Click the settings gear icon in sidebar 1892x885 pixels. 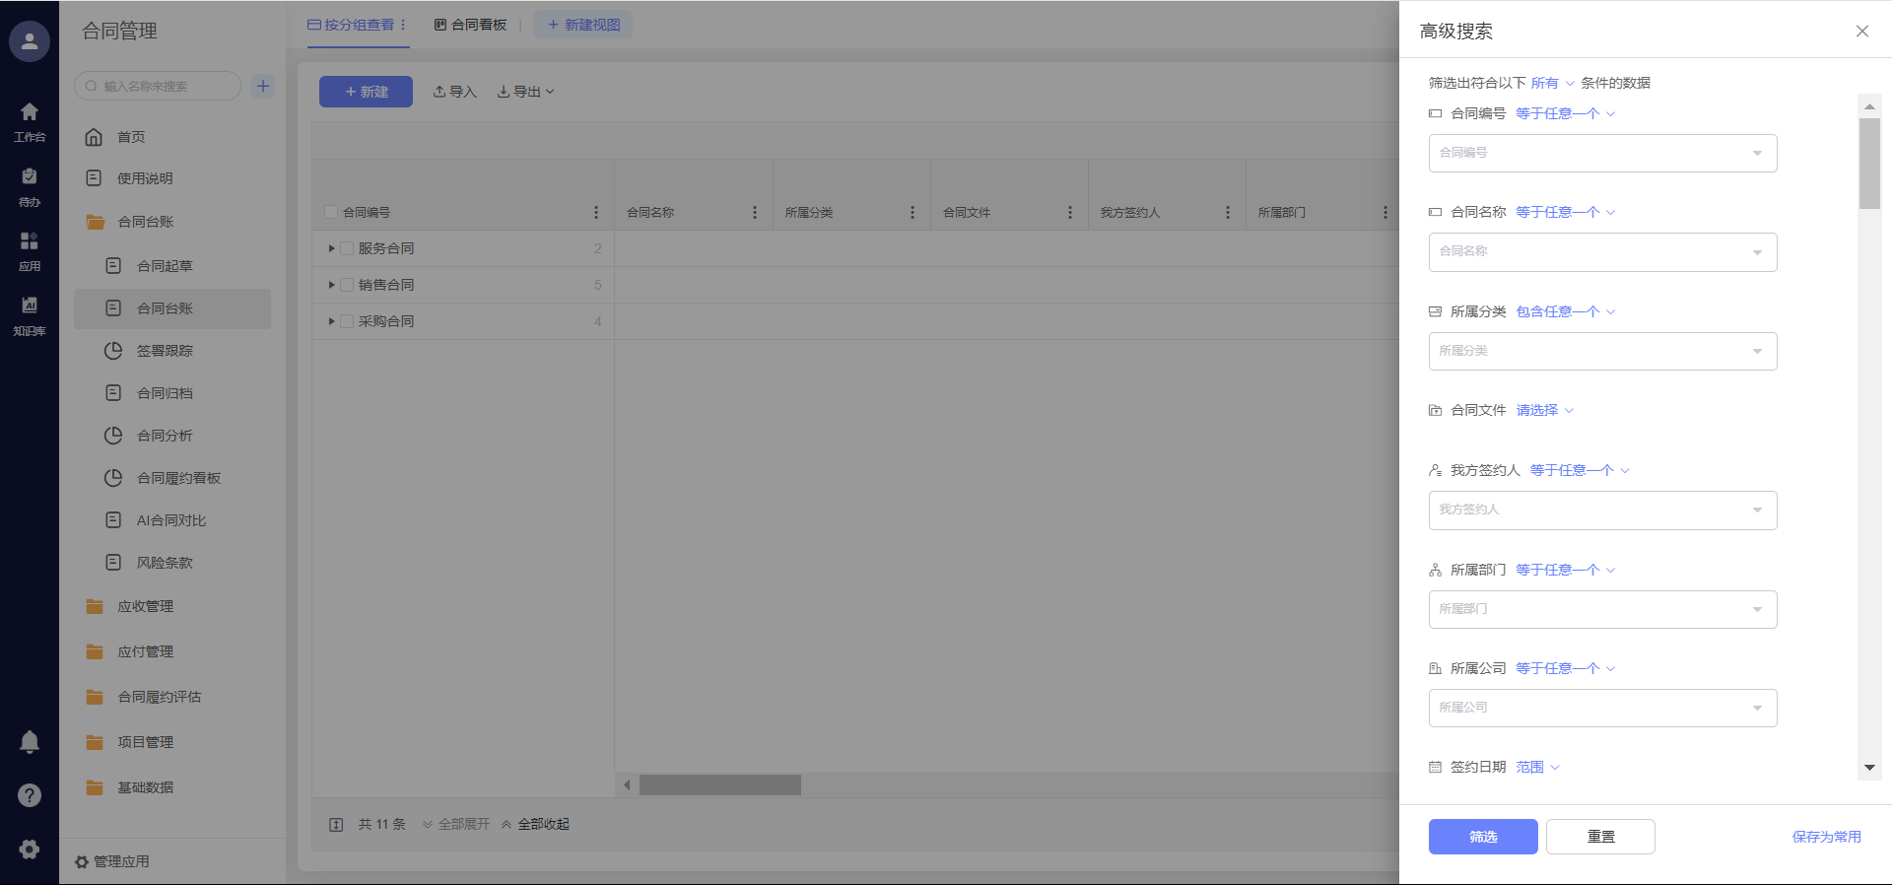[30, 849]
